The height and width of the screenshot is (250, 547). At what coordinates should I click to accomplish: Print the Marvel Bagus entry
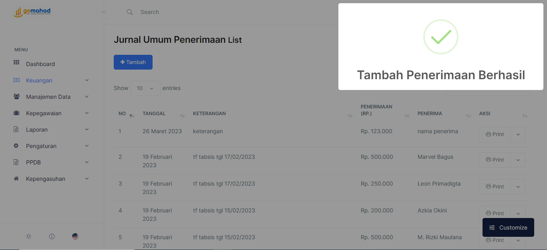tap(495, 160)
